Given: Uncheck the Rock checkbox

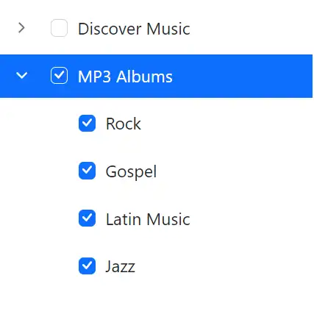Looking at the screenshot, I should point(87,123).
